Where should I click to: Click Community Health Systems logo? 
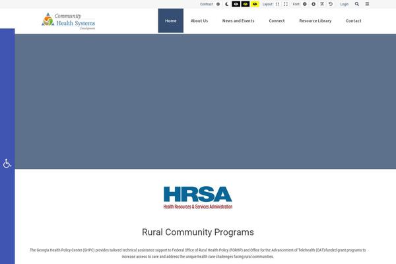[69, 21]
